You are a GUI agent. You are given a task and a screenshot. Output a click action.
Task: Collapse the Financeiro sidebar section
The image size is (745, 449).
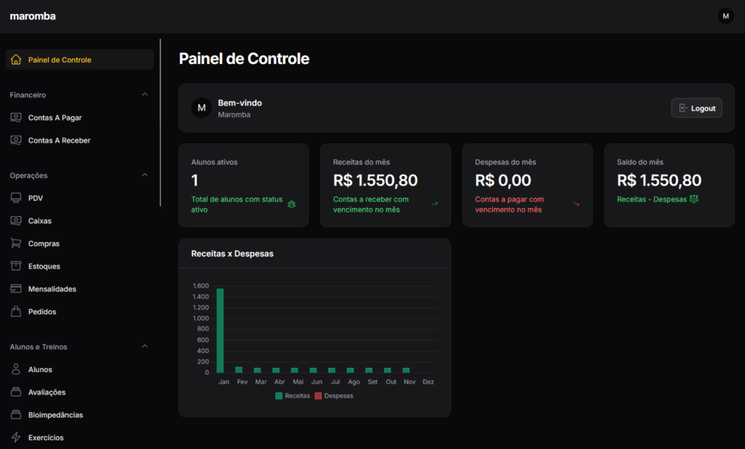[x=145, y=95]
